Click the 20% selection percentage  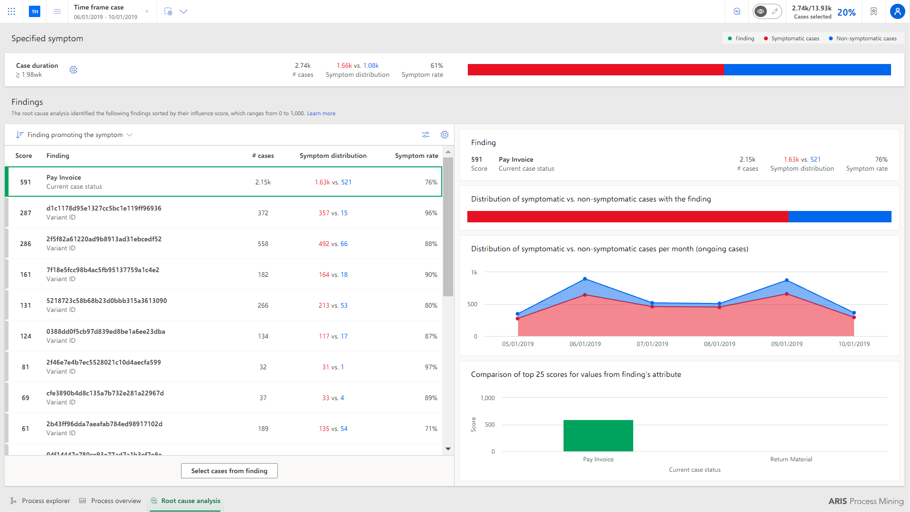846,12
